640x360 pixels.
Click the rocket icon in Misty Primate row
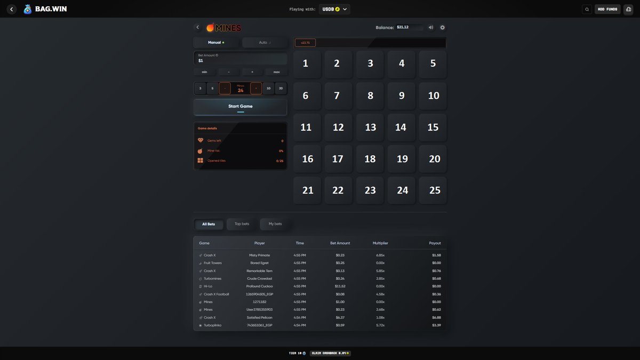click(201, 255)
